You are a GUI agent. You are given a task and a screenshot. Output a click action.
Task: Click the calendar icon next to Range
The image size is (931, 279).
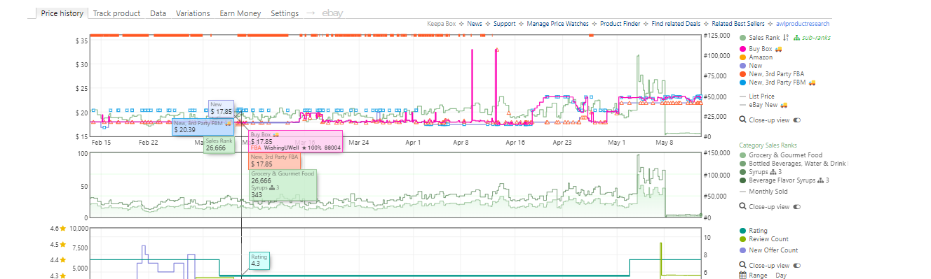point(743,276)
